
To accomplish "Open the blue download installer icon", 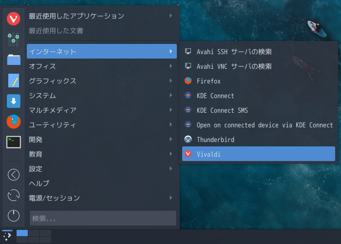I will 14,101.
